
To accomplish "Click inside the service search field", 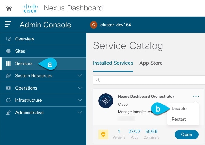I will click(x=149, y=80).
